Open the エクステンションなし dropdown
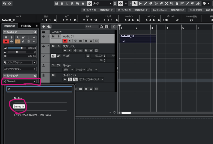Screen dimensions: 213x144 [x=20, y=69]
